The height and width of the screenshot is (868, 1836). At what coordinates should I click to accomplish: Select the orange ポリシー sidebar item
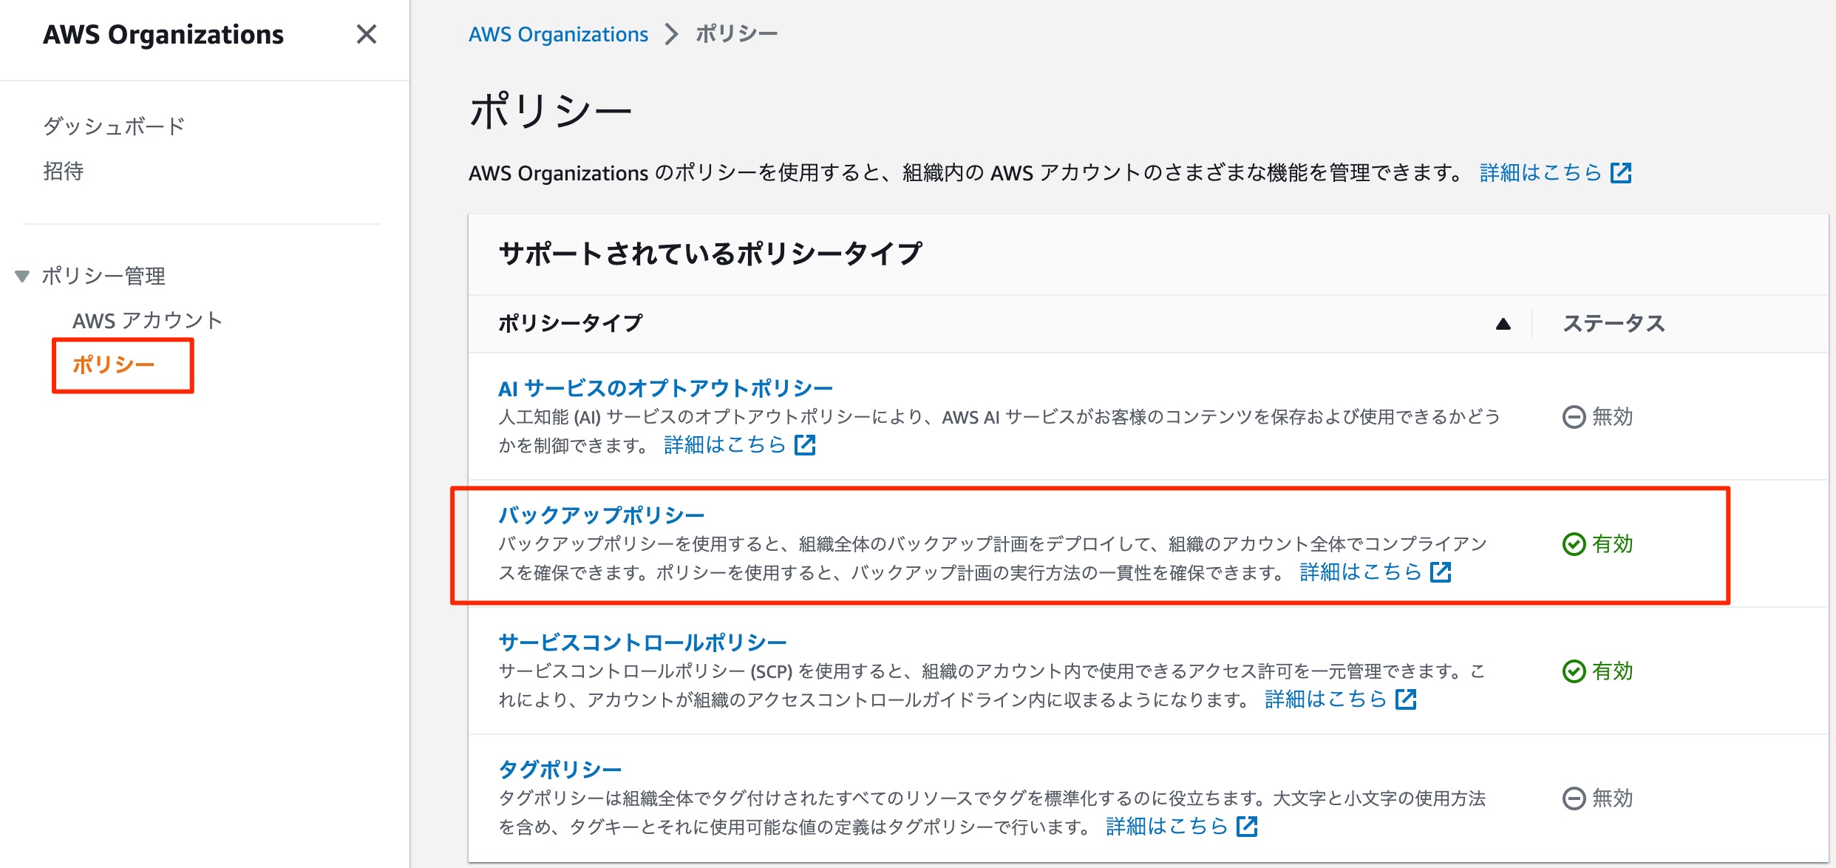[113, 365]
